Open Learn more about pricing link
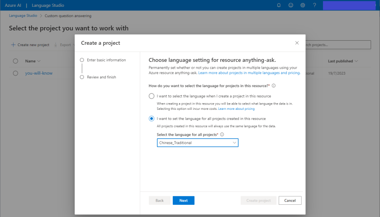This screenshot has height=217, width=380. tap(236, 109)
